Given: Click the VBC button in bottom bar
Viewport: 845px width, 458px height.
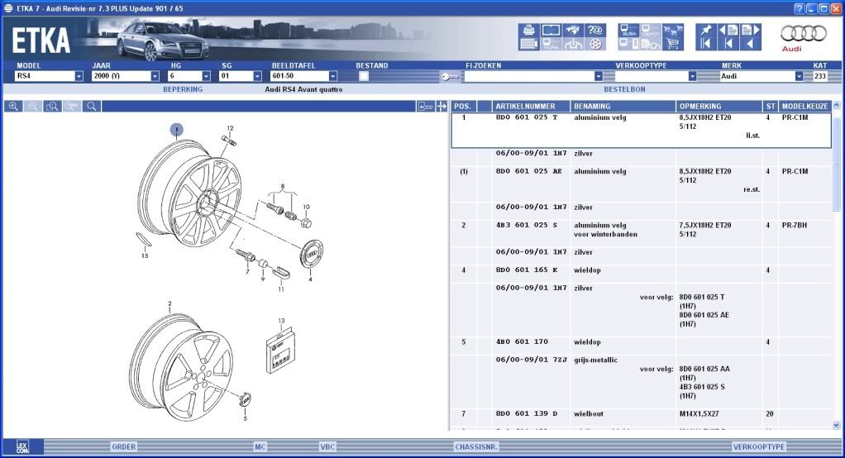Looking at the screenshot, I should tap(327, 446).
